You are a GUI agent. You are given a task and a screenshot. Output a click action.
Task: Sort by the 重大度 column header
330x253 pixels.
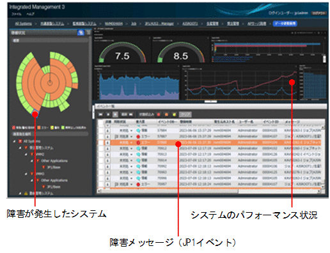click(141, 122)
